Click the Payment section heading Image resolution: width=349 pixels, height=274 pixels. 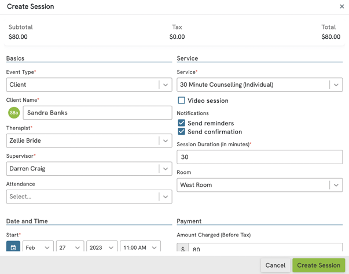(189, 221)
